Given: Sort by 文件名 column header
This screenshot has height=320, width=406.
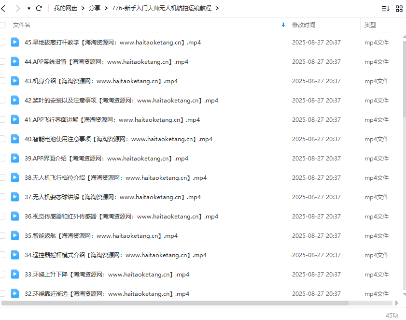Looking at the screenshot, I should (22, 25).
